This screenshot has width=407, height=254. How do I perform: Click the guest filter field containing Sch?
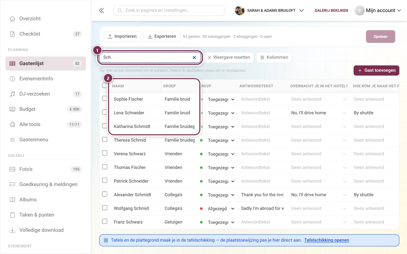point(150,57)
